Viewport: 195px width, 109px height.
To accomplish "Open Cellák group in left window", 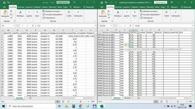I will click(x=69, y=15).
